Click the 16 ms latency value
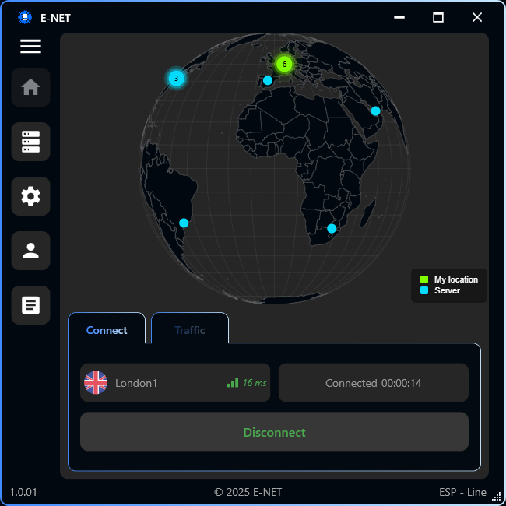 pyautogui.click(x=255, y=383)
